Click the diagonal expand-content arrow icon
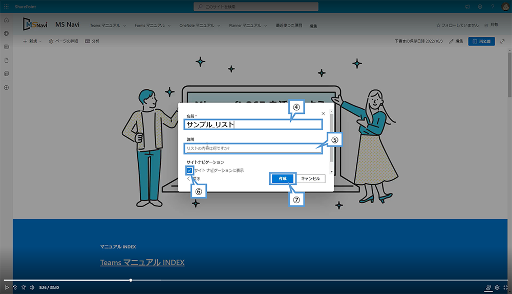The width and height of the screenshot is (512, 294). click(x=503, y=41)
